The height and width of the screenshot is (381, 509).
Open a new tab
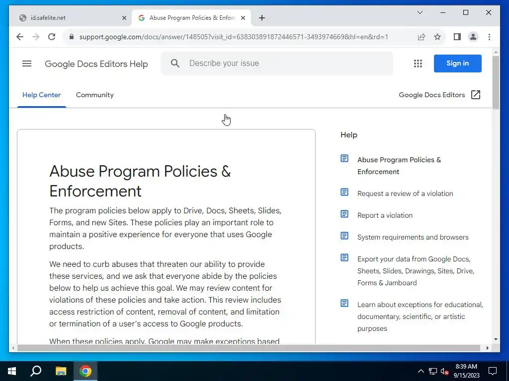pyautogui.click(x=262, y=18)
